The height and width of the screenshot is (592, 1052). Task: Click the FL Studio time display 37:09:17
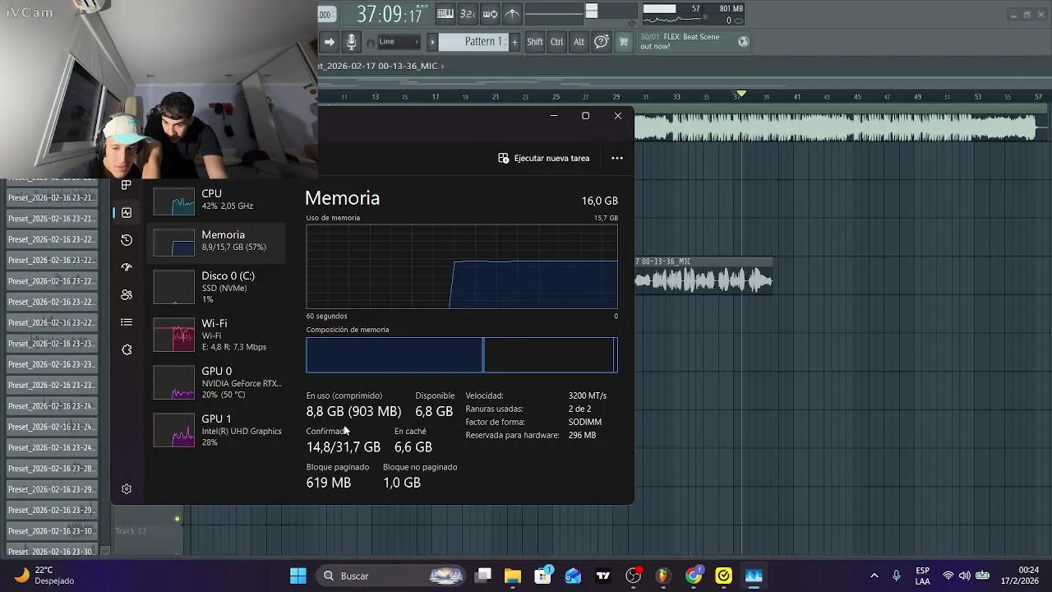[390, 14]
